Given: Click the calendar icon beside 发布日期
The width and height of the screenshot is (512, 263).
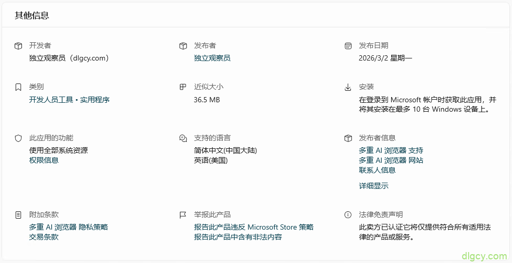Looking at the screenshot, I should click(x=348, y=46).
